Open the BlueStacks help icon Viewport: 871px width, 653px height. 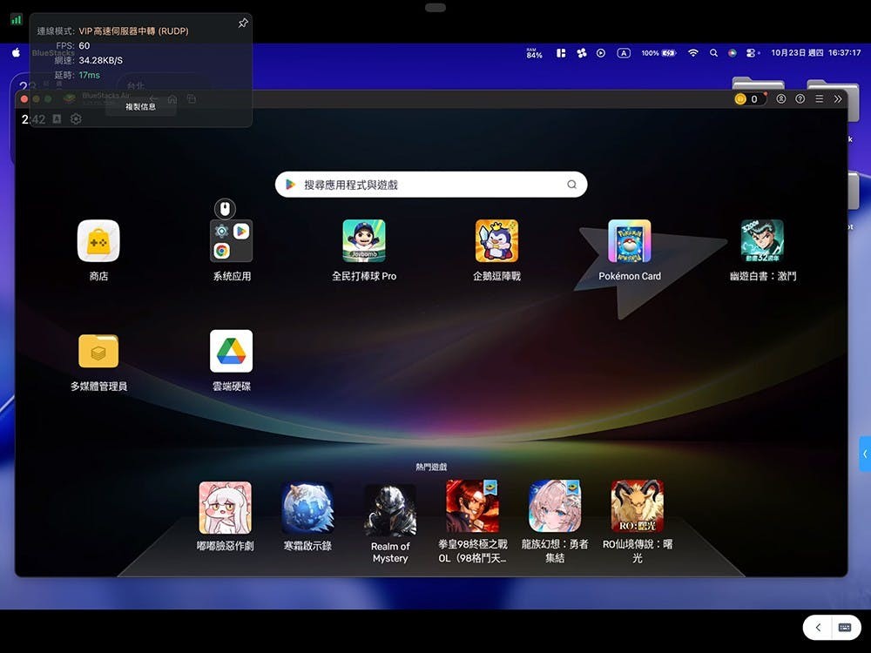(800, 99)
